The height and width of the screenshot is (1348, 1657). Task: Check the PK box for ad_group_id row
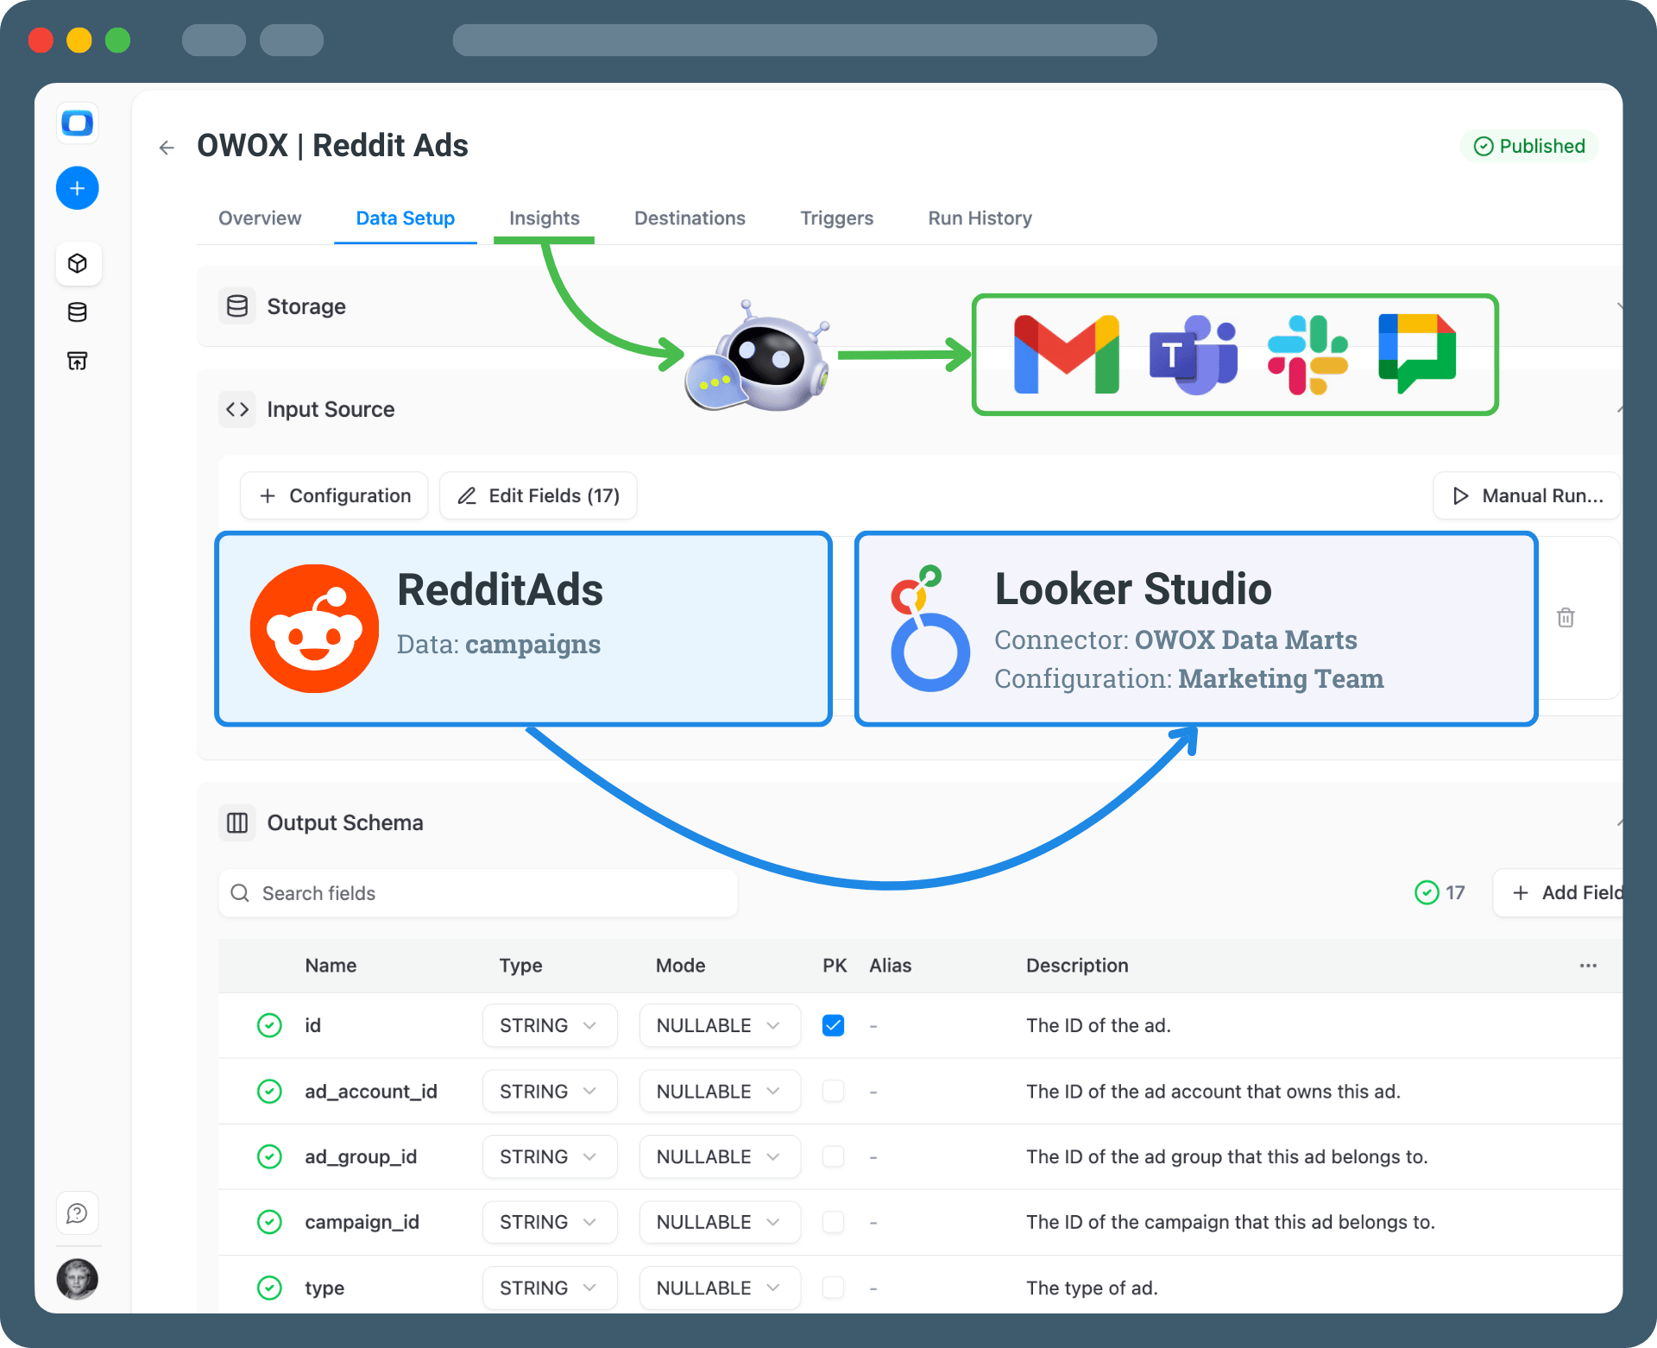point(833,1156)
